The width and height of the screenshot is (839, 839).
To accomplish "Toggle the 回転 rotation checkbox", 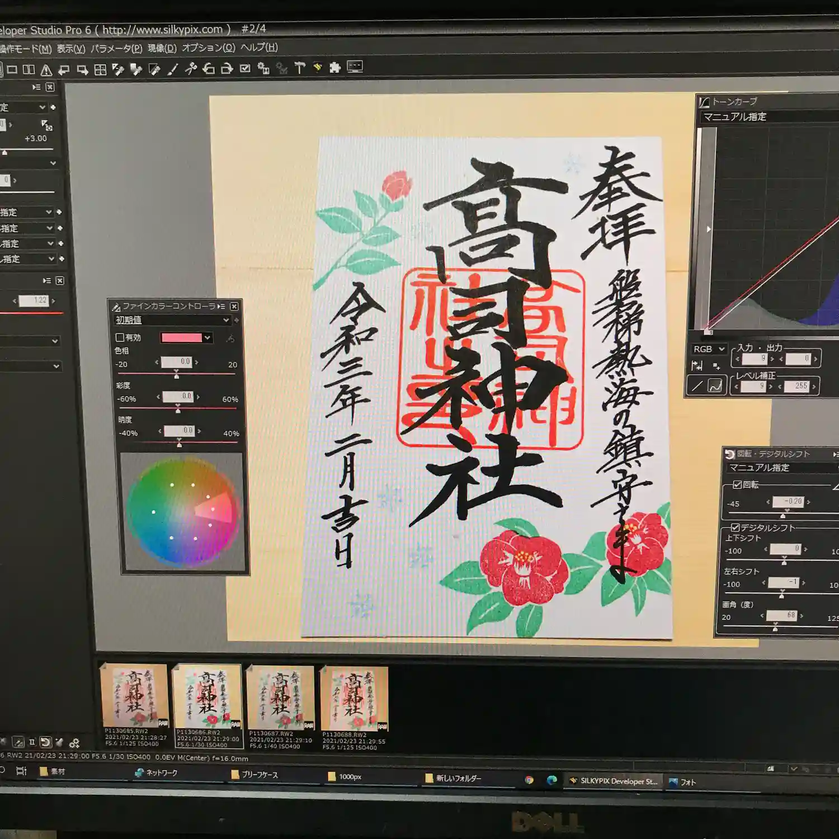I will (x=737, y=484).
